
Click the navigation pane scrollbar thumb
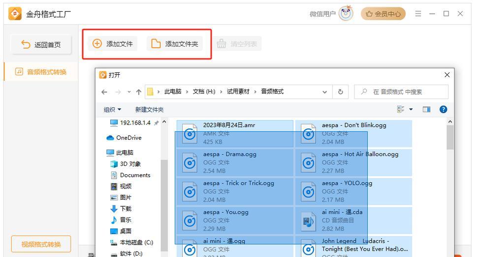(x=164, y=204)
